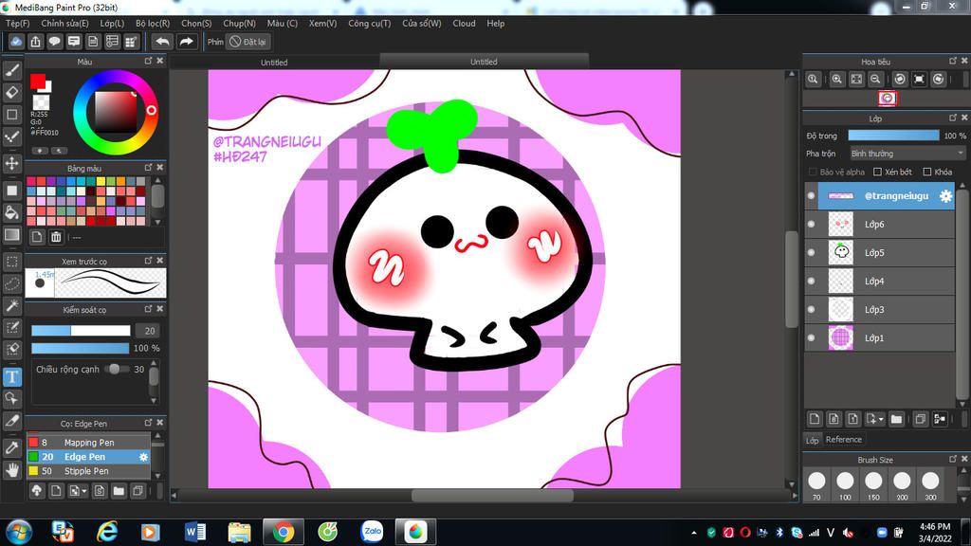Rotate canvas left in the navigator
The width and height of the screenshot is (971, 546).
tap(900, 79)
